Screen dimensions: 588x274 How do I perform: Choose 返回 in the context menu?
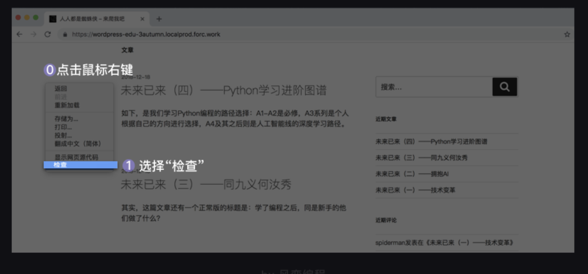[61, 89]
